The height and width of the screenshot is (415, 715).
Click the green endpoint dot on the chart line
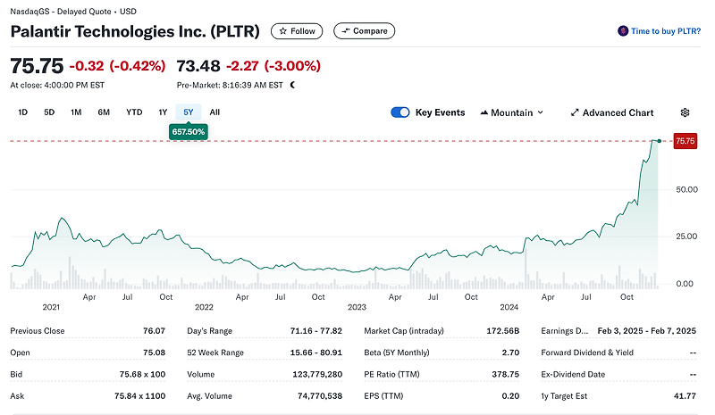tap(660, 141)
